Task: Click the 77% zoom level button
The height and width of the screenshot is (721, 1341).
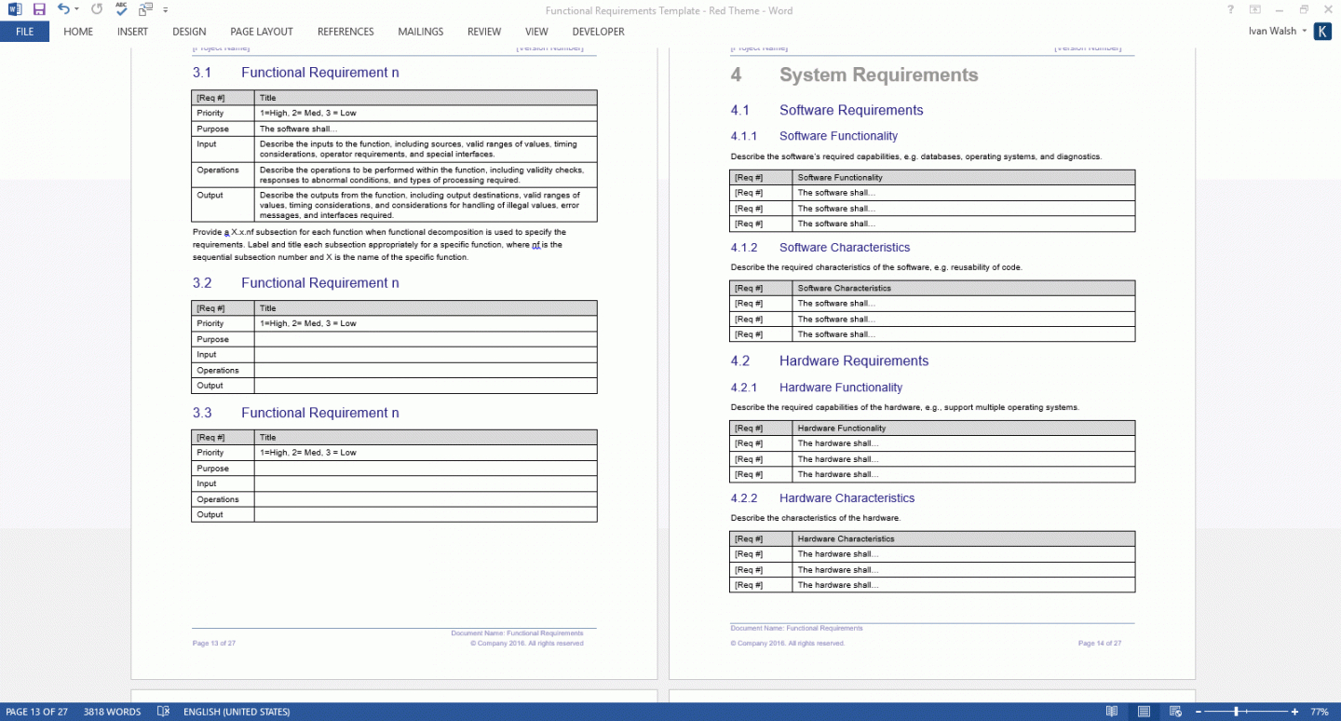Action: pyautogui.click(x=1319, y=712)
